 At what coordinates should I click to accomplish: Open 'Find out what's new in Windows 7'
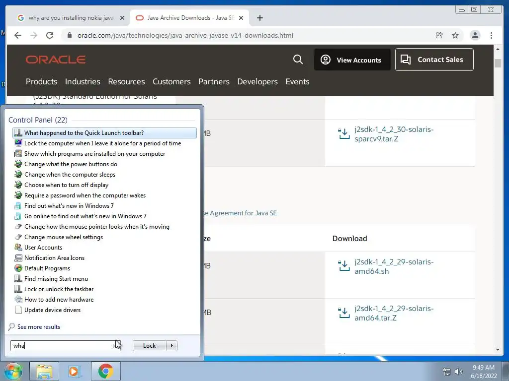coord(104,206)
